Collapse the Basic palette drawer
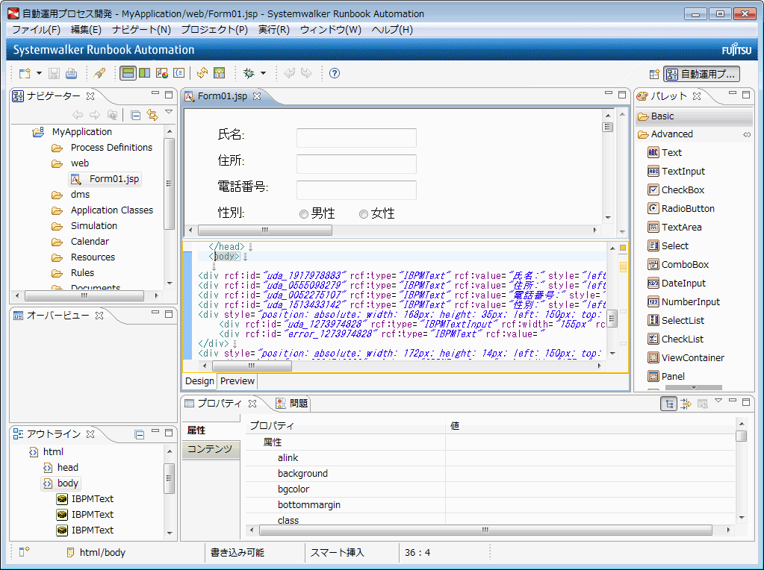This screenshot has width=764, height=570. click(694, 116)
